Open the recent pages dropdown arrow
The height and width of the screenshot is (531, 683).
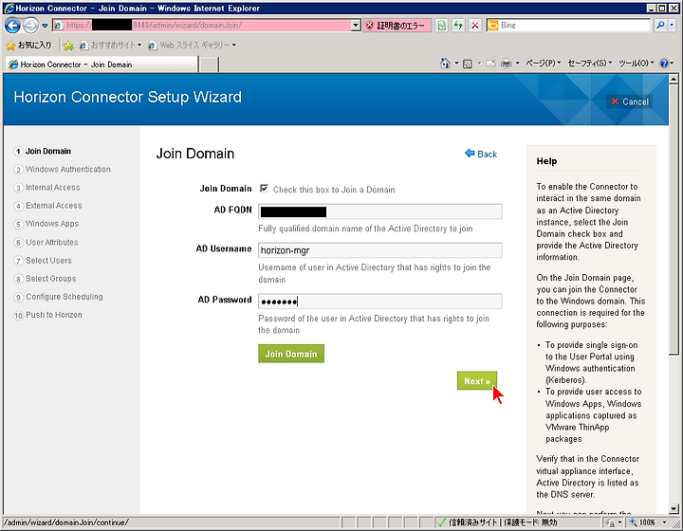coord(45,26)
